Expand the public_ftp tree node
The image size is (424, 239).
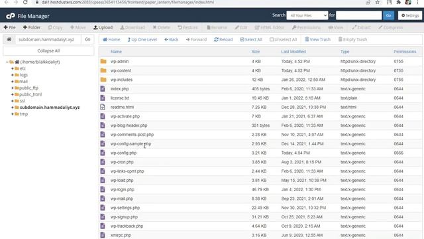tap(12, 88)
